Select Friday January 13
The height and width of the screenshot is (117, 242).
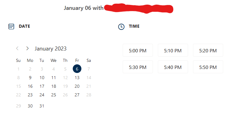pyautogui.click(x=77, y=78)
